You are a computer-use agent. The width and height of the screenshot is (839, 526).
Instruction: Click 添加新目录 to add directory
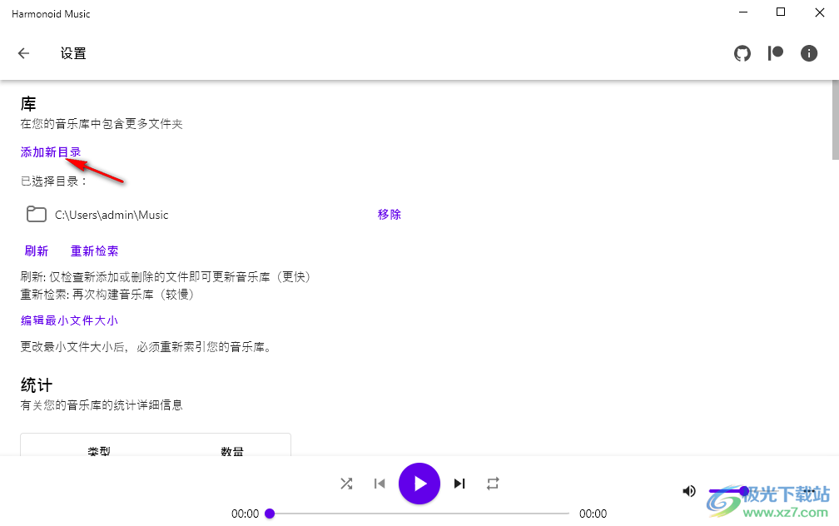[x=51, y=152]
